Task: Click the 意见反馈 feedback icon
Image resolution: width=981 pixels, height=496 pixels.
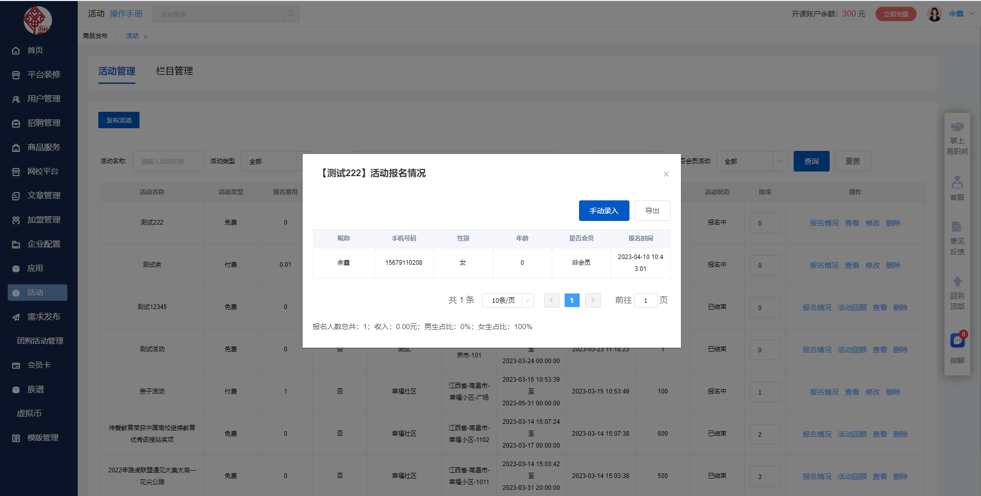Action: pos(957,227)
